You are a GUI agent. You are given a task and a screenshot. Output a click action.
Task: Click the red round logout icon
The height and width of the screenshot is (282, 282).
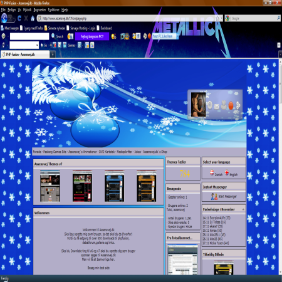231,106
